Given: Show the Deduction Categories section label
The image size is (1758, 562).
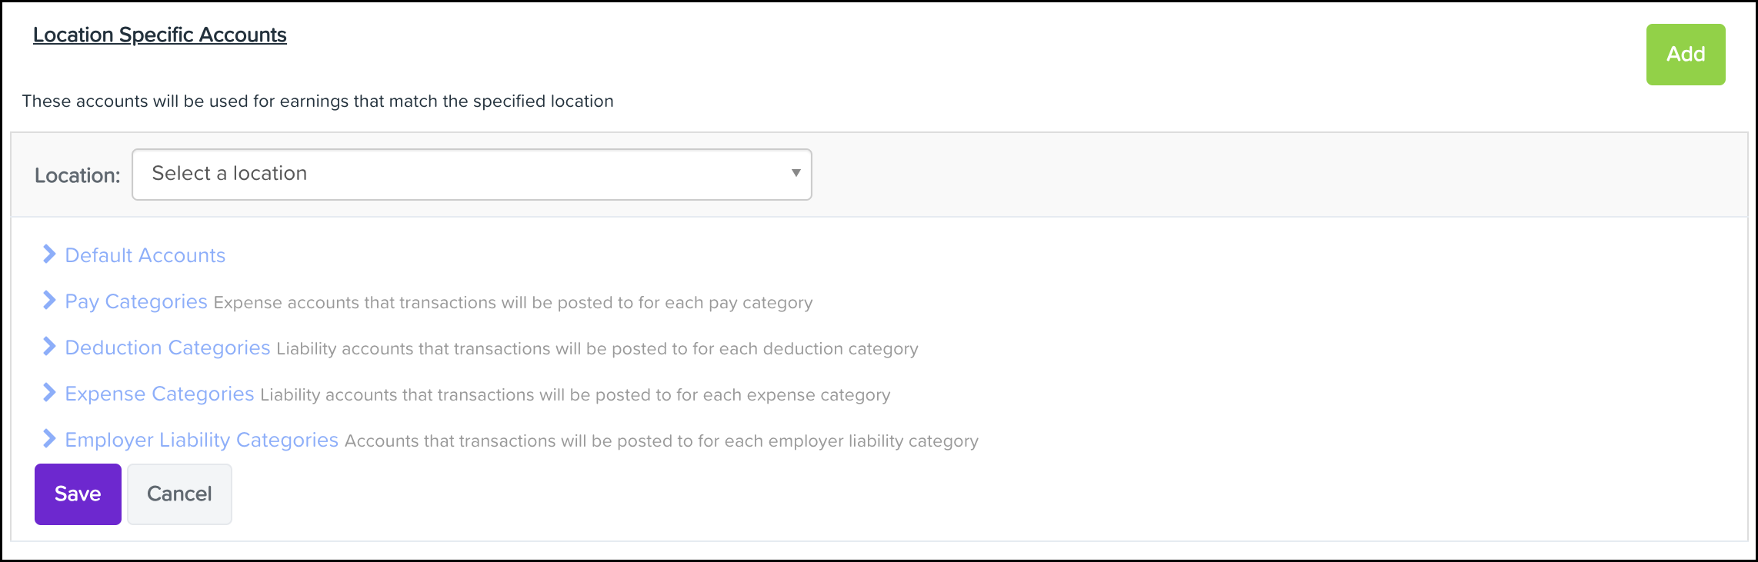Looking at the screenshot, I should (x=168, y=348).
